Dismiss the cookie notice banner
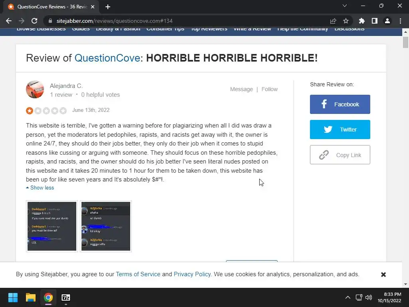The height and width of the screenshot is (307, 409). click(x=383, y=274)
